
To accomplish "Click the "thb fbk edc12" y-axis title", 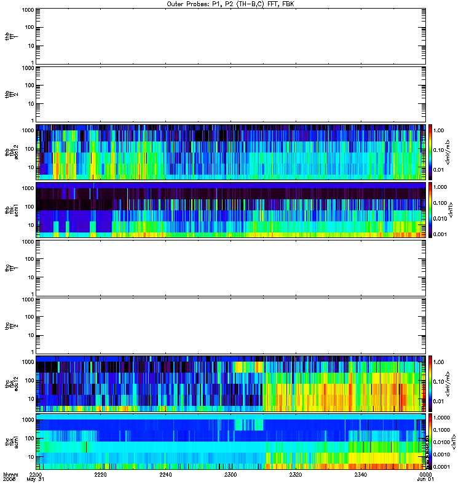I will pyautogui.click(x=12, y=152).
